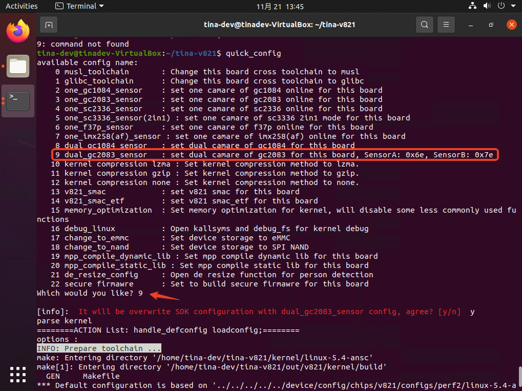Click the highlighted dual_gc2083_sensor line
Image resolution: width=522 pixels, height=391 pixels.
click(x=275, y=155)
